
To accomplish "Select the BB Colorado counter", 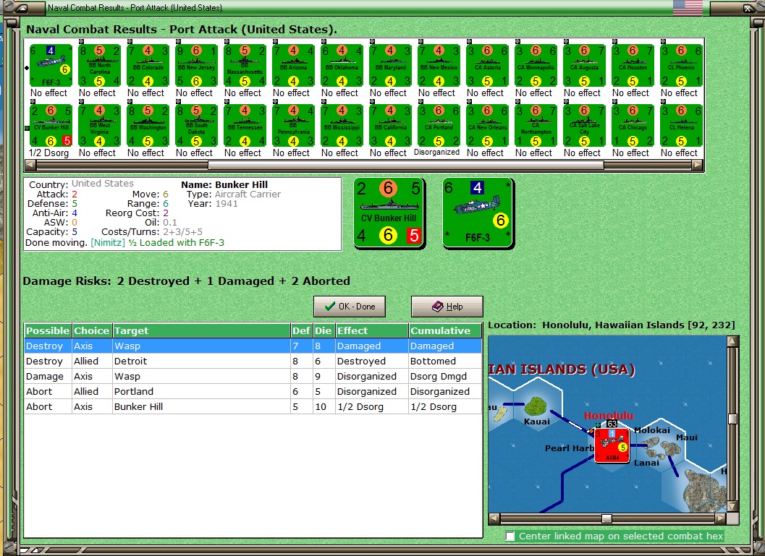I will pyautogui.click(x=148, y=67).
